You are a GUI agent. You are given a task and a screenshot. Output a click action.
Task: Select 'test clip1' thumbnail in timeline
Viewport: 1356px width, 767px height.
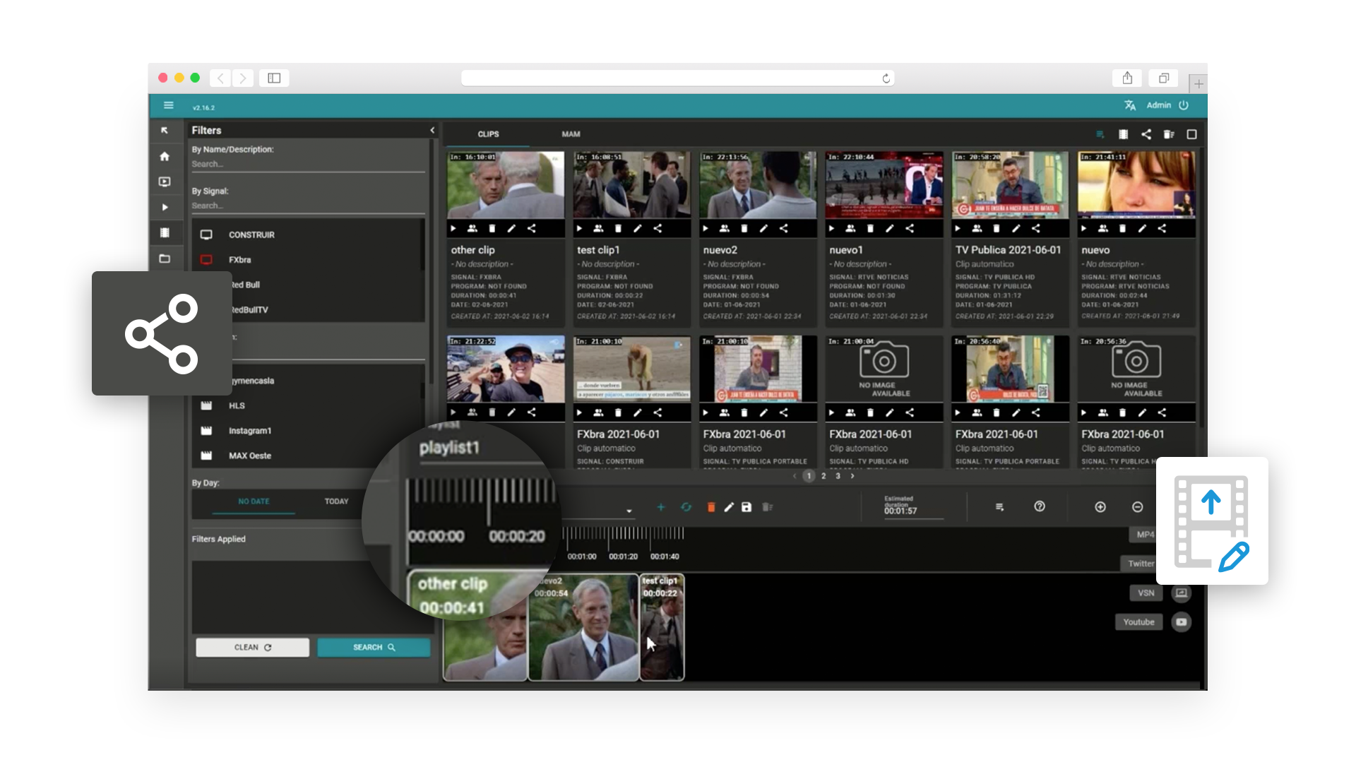pyautogui.click(x=662, y=627)
